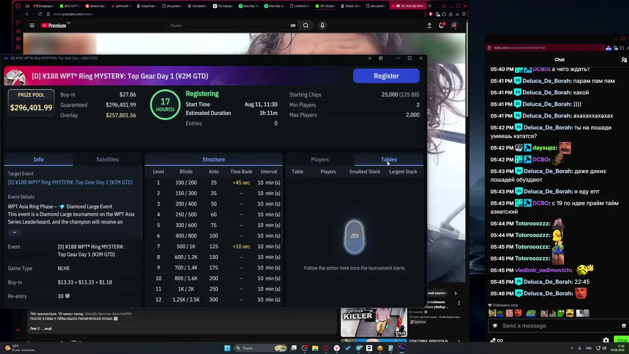Open the YouTube account avatar menu
This screenshot has height=354, width=629.
tap(455, 26)
